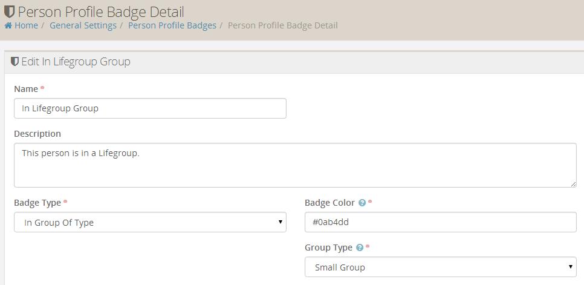The height and width of the screenshot is (285, 584).
Task: Click the Badge Type label
Action: [37, 203]
